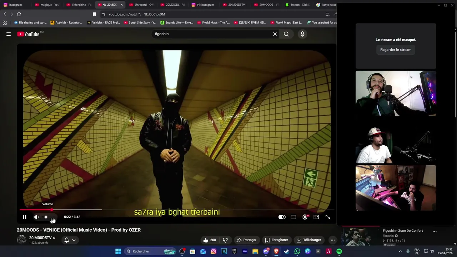Image resolution: width=457 pixels, height=257 pixels.
Task: Open the 20 M00D5TV channel avatar
Action: click(x=22, y=240)
